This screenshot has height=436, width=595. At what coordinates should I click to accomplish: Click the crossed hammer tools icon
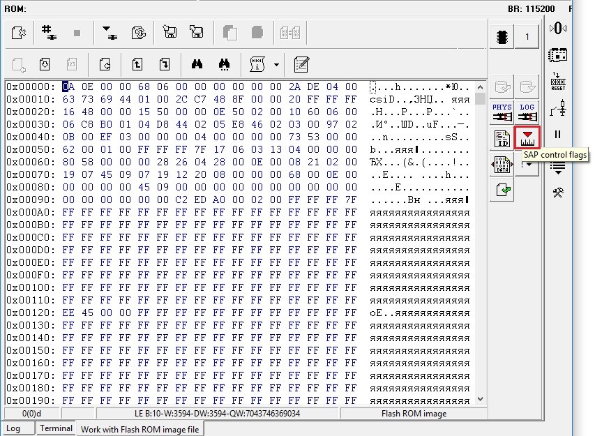[x=558, y=193]
